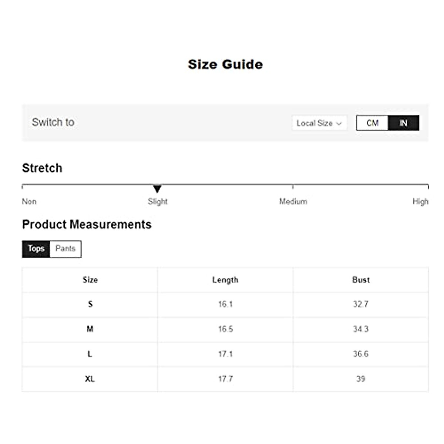Click the High stretch label
This screenshot has width=444, height=444.
tap(420, 202)
